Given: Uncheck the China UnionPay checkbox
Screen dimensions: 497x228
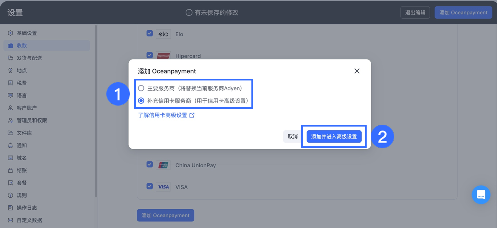Looking at the screenshot, I should point(150,164).
